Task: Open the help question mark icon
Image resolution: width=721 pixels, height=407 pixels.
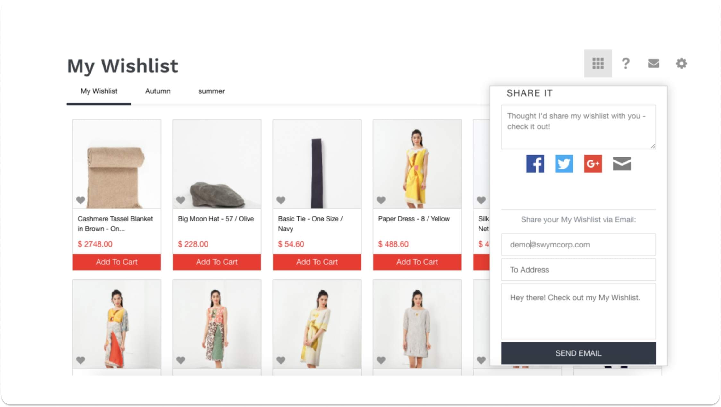Action: [x=625, y=63]
